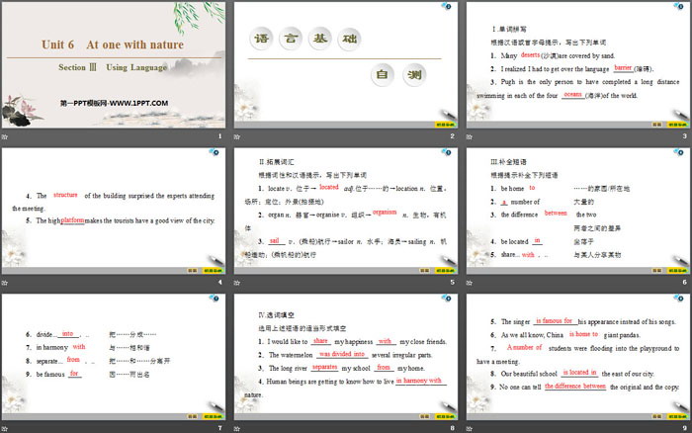
Task: Click red phrase 'the difference between' on slide 9
Action: (575, 387)
